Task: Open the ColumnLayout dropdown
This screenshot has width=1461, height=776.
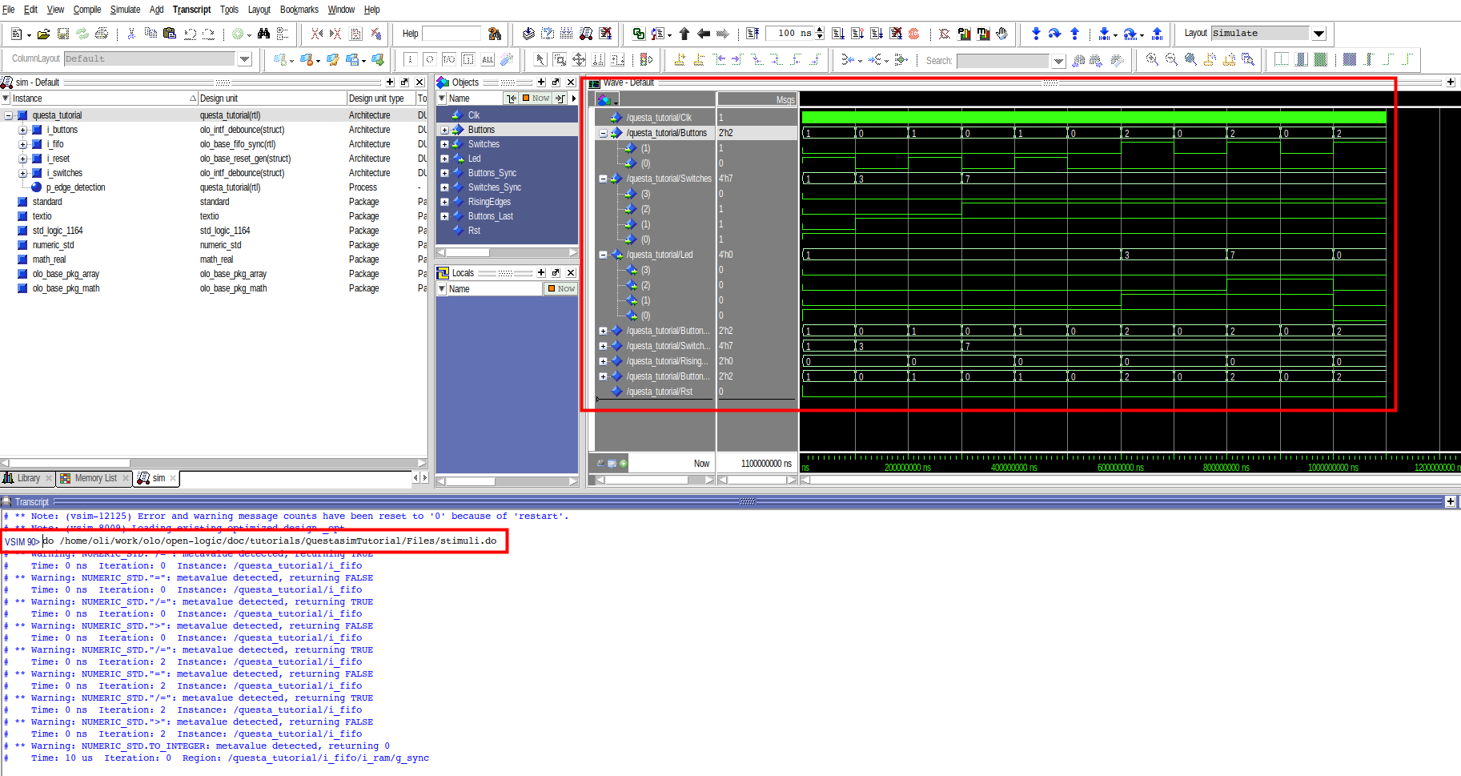Action: coord(245,58)
